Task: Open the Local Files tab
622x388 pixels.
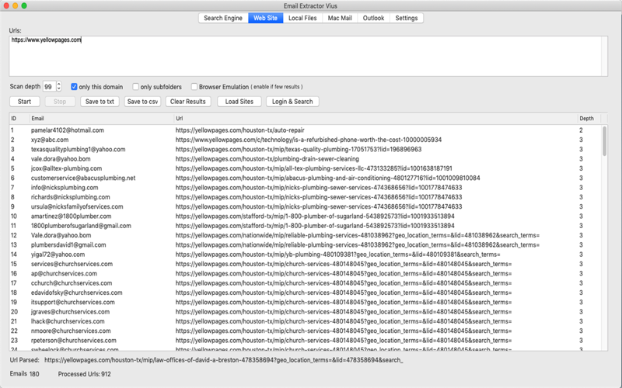Action: (x=302, y=18)
